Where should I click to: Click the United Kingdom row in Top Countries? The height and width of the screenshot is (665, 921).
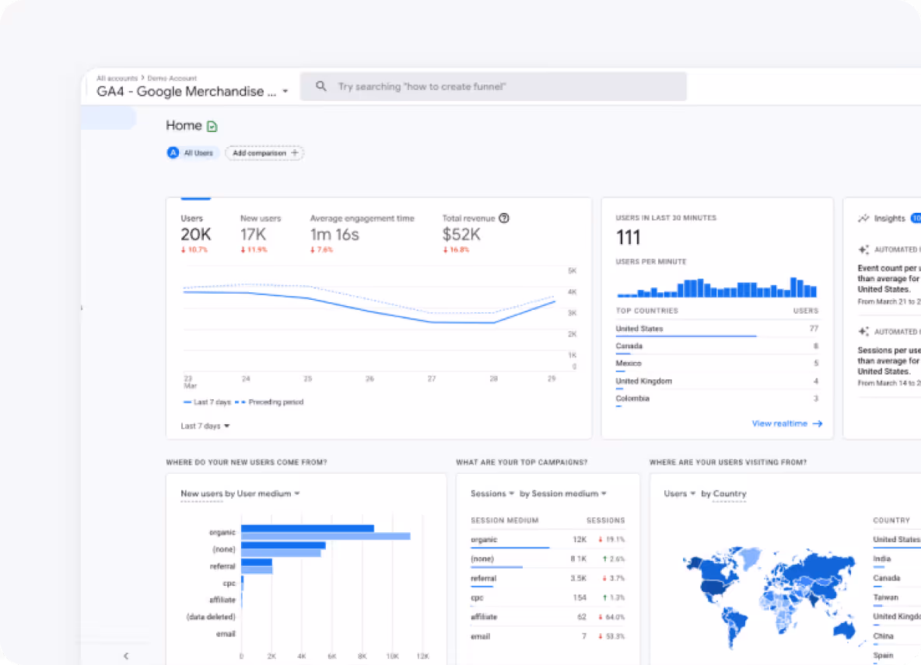click(x=716, y=381)
